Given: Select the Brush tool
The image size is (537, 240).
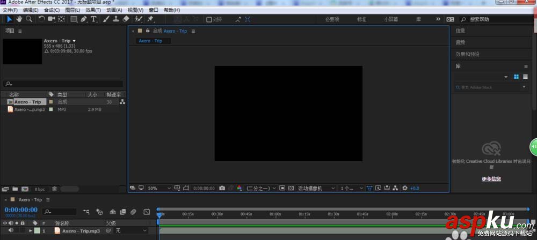Looking at the screenshot, I should click(x=106, y=19).
